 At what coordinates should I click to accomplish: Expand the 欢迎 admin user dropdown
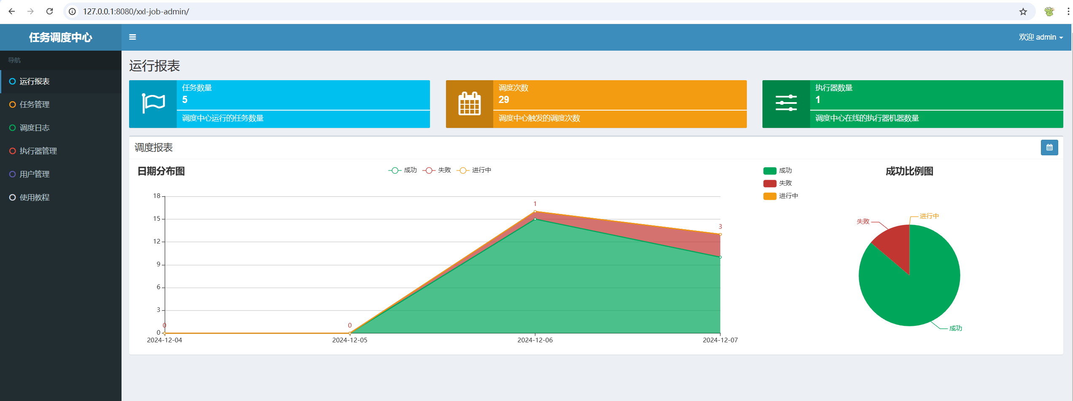point(1041,37)
